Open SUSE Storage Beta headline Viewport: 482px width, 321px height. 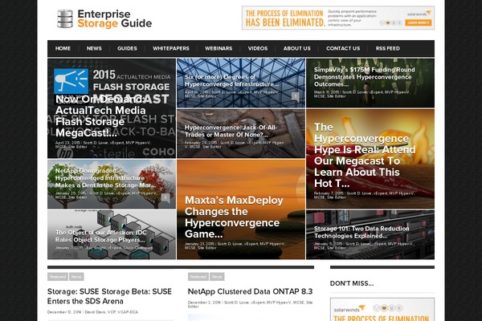[109, 296]
